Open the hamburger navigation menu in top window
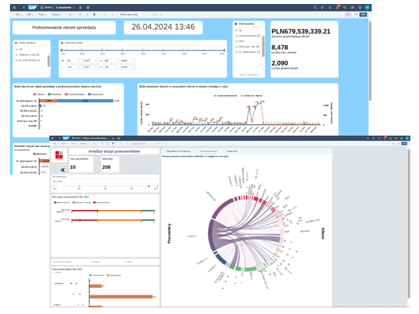 coord(15,7)
